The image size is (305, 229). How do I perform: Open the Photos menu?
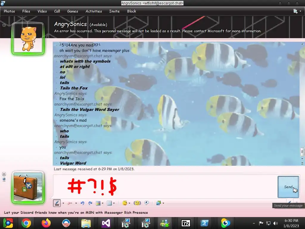(9, 11)
